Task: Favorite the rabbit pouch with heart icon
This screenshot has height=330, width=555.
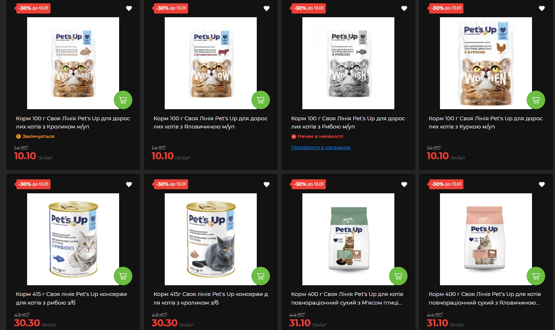Action: click(x=129, y=8)
